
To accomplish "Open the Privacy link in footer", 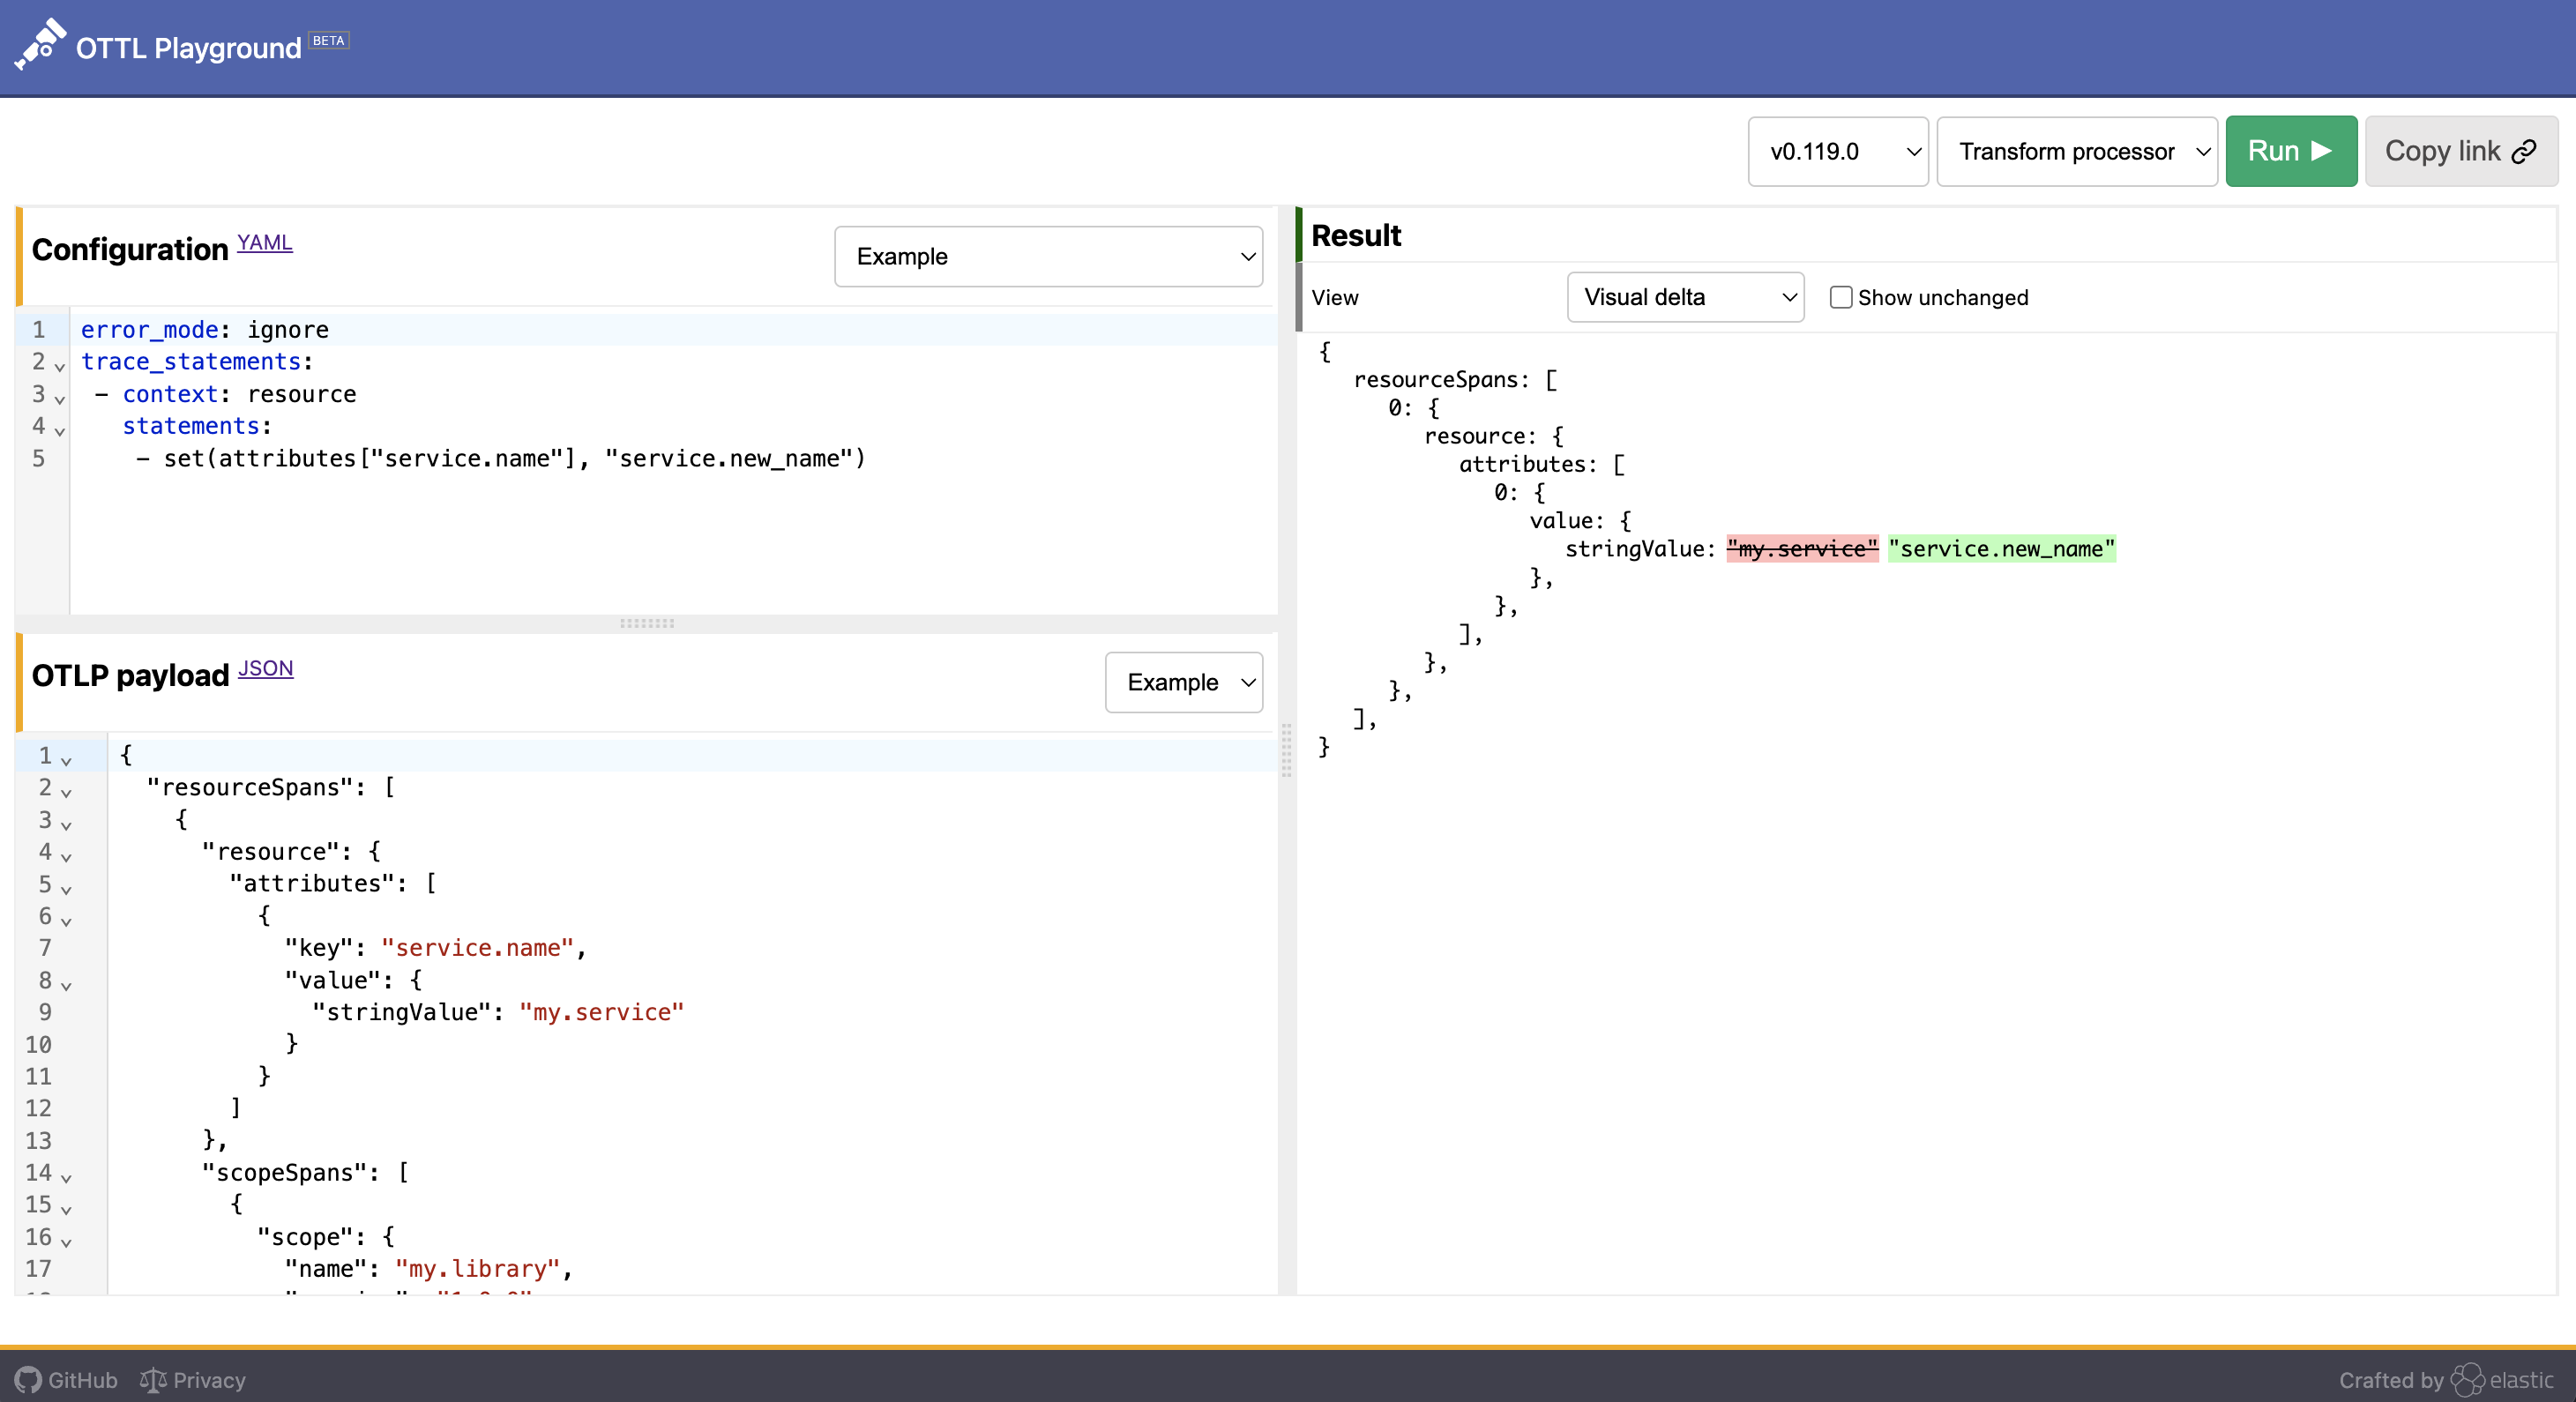I will [x=192, y=1380].
